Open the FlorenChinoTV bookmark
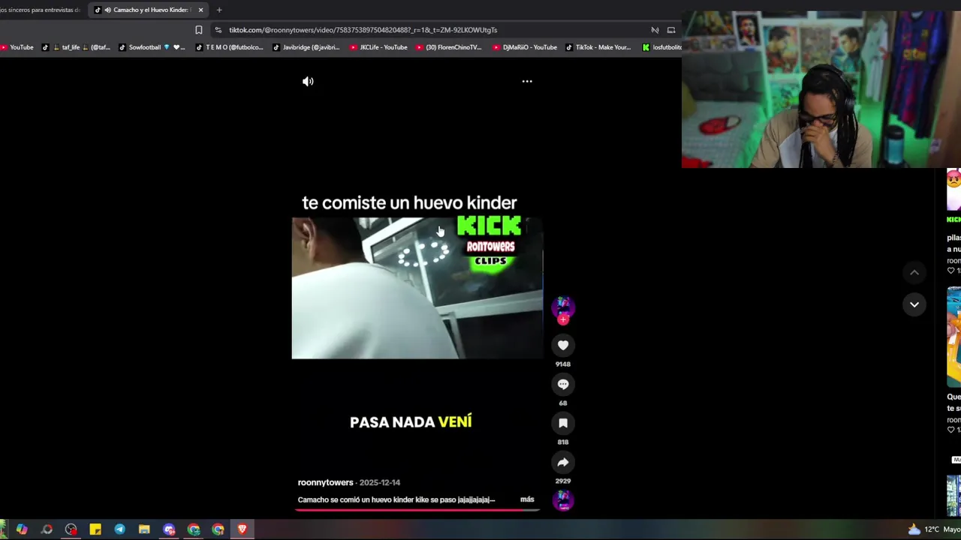The image size is (961, 540). 448,47
